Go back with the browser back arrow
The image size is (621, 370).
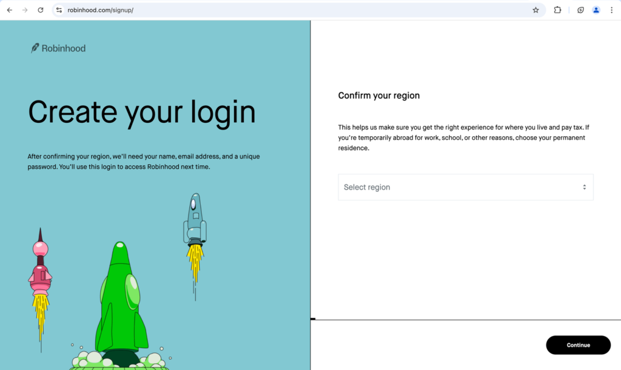10,10
